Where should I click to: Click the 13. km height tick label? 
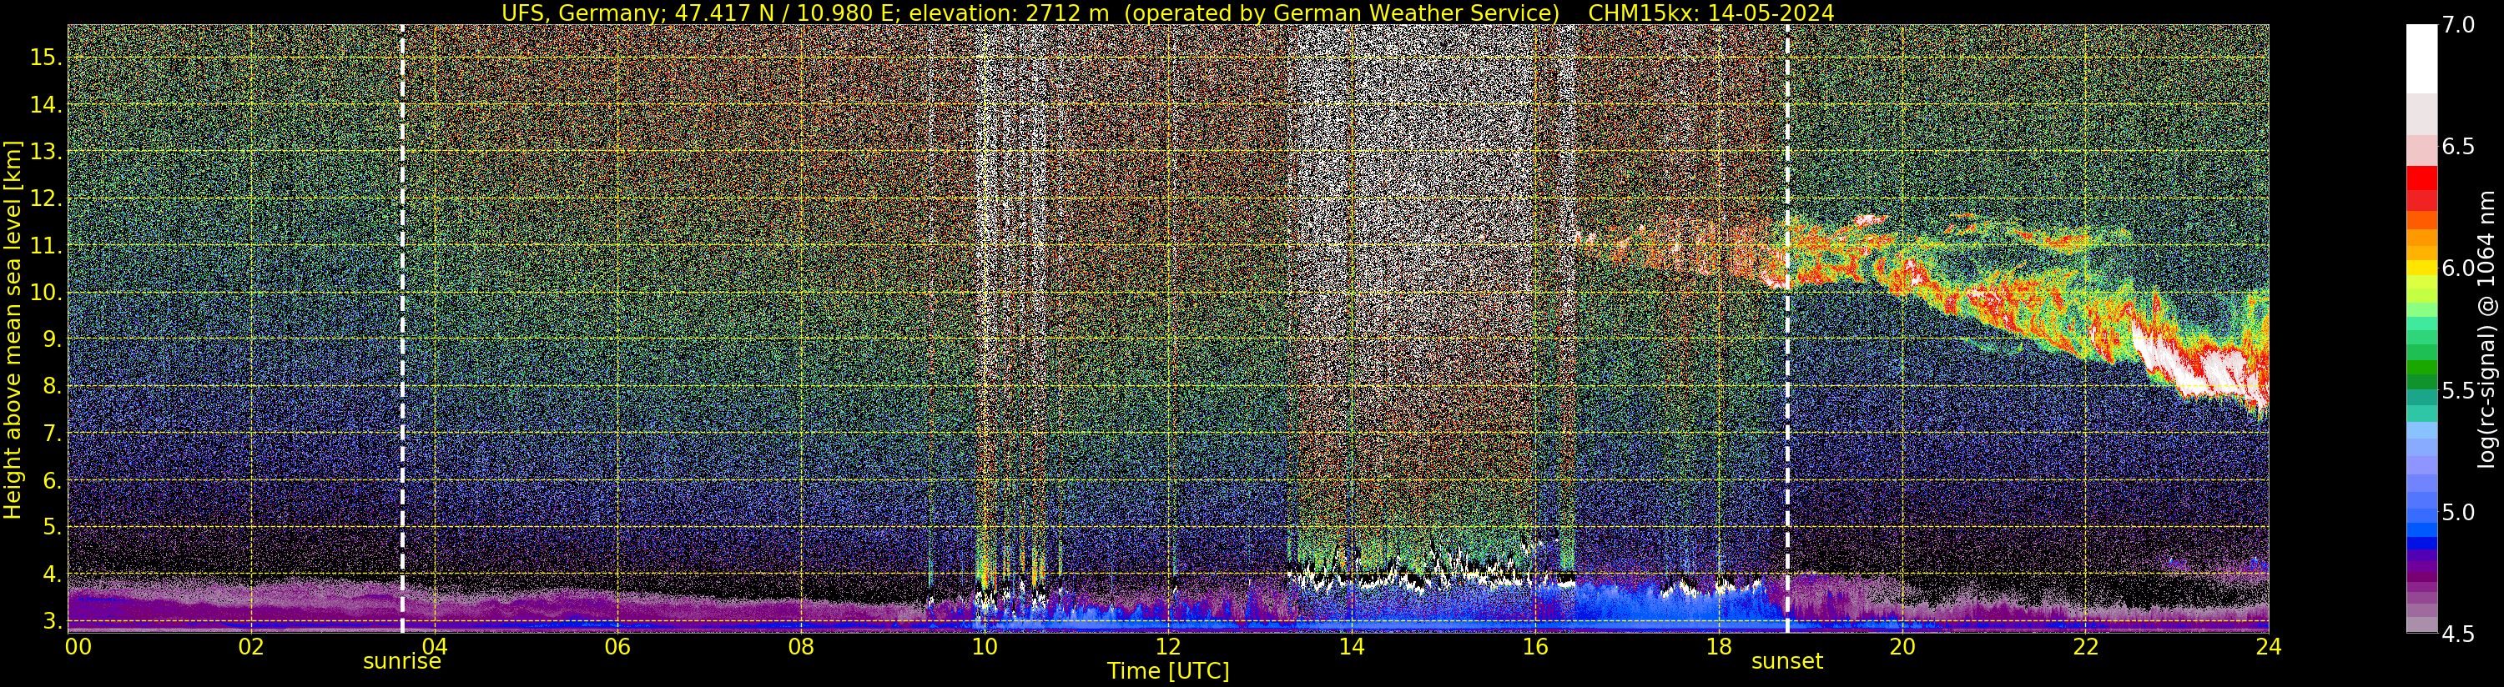[46, 152]
